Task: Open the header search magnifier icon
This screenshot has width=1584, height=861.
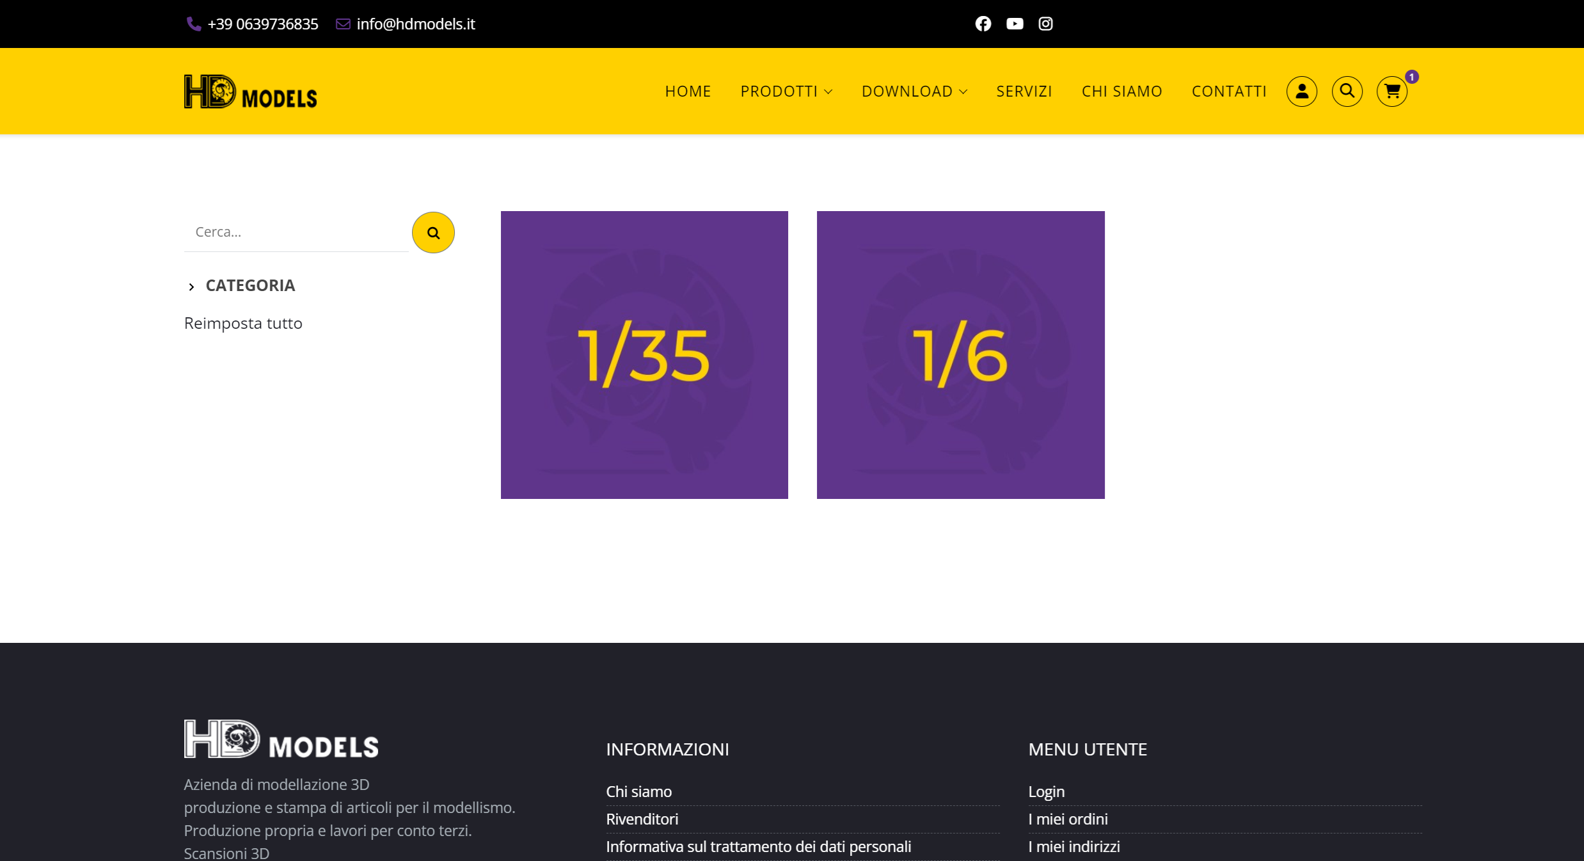Action: (1347, 91)
